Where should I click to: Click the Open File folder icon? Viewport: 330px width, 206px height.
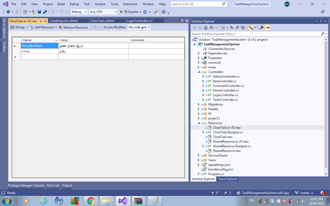[33, 12]
